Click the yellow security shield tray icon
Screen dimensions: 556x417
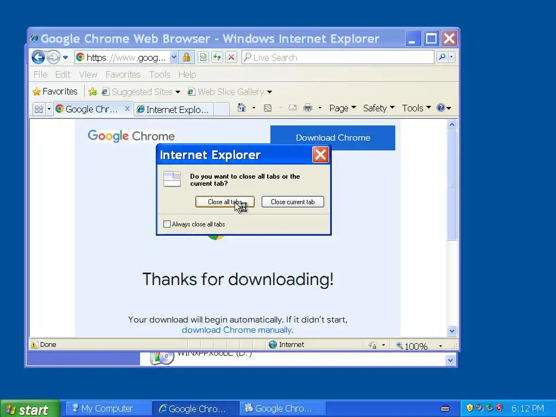(x=470, y=408)
